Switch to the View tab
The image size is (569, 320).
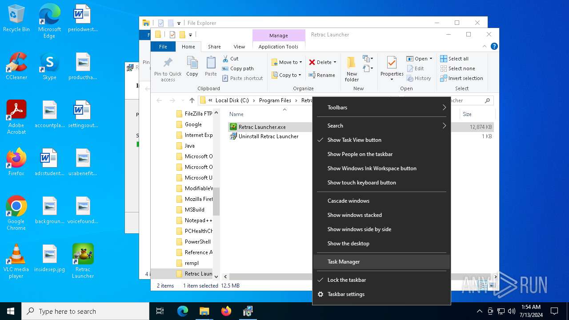[x=239, y=47]
